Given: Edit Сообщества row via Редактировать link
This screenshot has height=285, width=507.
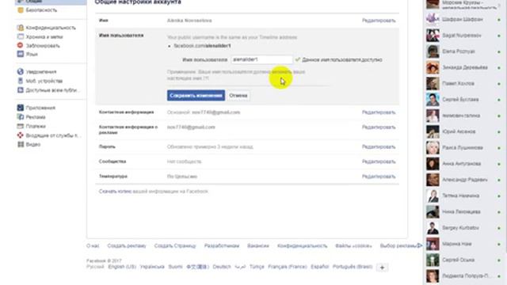Looking at the screenshot, I should point(379,161).
